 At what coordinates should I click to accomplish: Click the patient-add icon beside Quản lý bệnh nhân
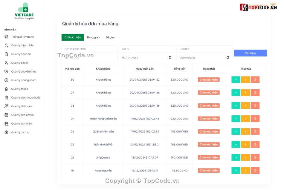pyautogui.click(x=7, y=45)
